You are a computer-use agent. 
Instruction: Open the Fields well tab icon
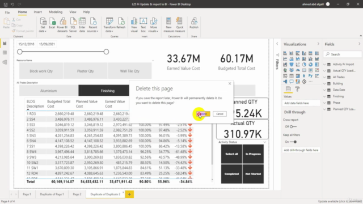click(x=288, y=89)
